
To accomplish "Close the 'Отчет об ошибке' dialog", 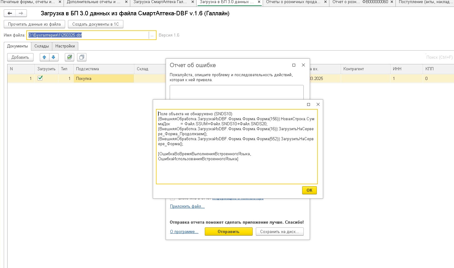I will (x=303, y=65).
